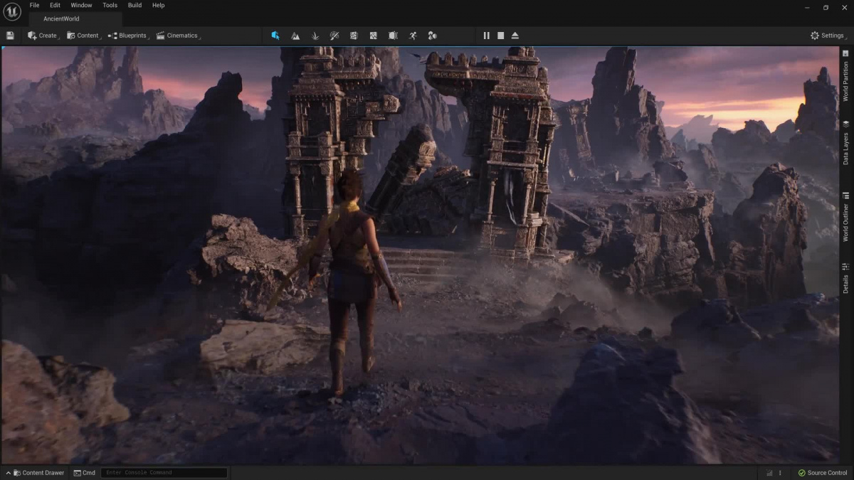The height and width of the screenshot is (480, 854).
Task: Open the Settings dropdown
Action: point(827,36)
